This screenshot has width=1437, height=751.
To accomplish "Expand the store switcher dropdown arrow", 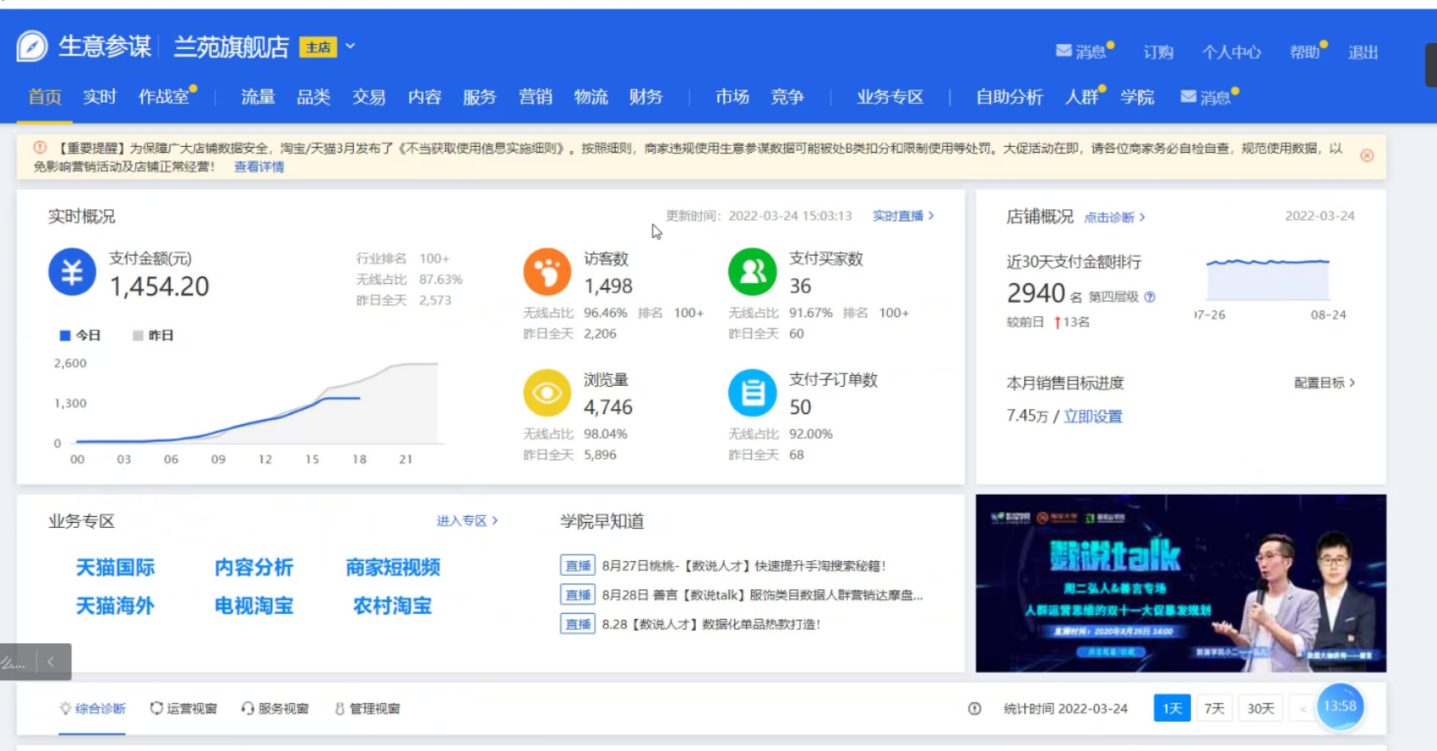I will [351, 46].
